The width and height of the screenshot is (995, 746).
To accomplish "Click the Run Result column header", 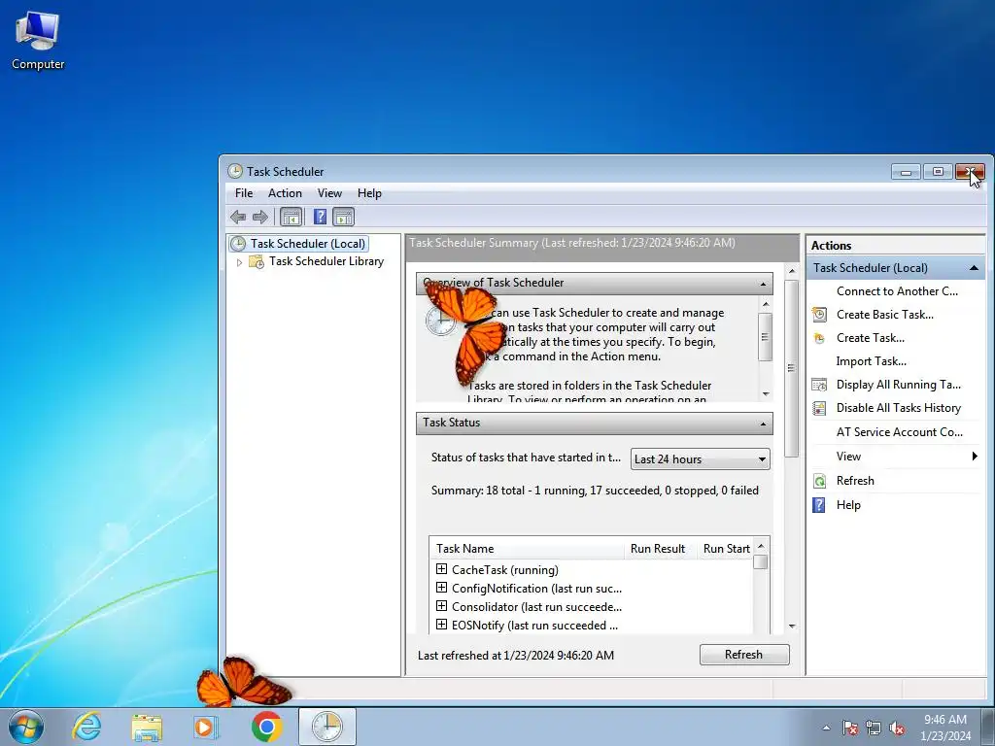I will [x=658, y=549].
